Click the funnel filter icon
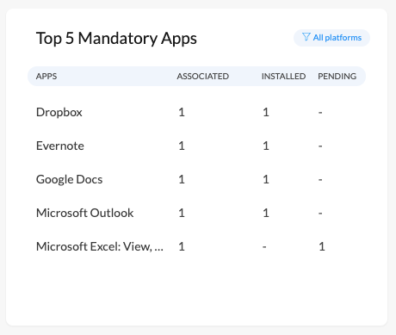The width and height of the screenshot is (396, 335). (306, 37)
